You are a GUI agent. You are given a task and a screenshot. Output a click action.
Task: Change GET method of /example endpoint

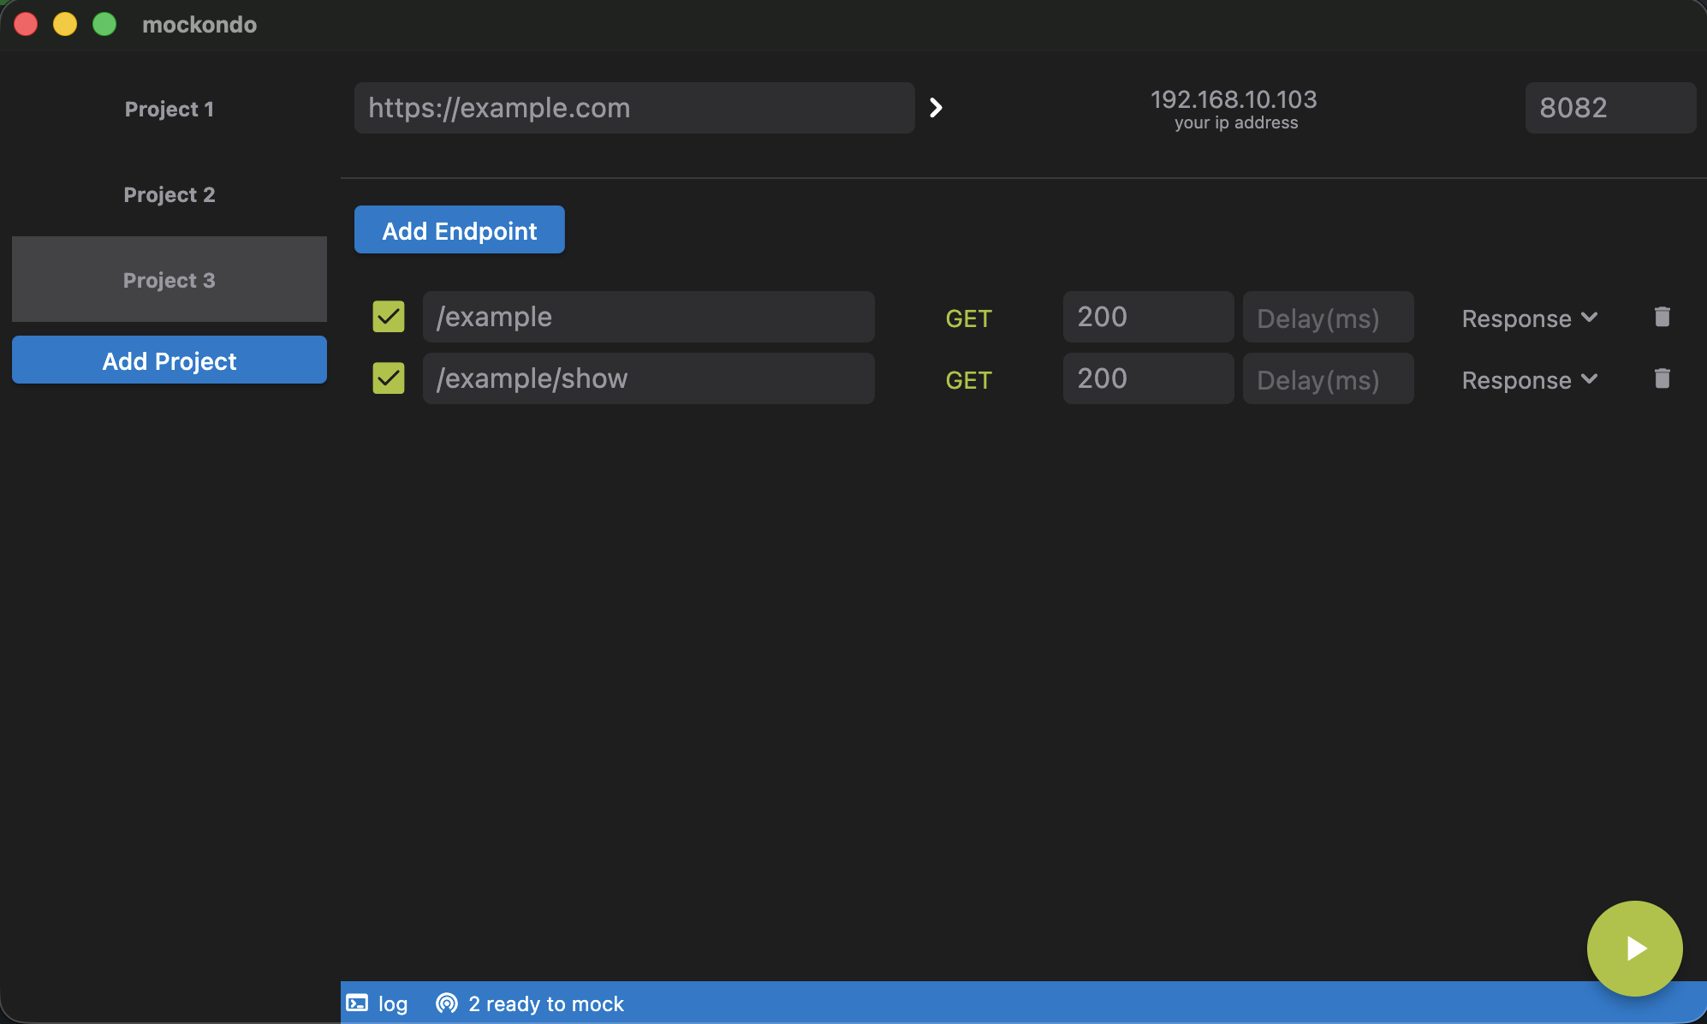pos(968,319)
